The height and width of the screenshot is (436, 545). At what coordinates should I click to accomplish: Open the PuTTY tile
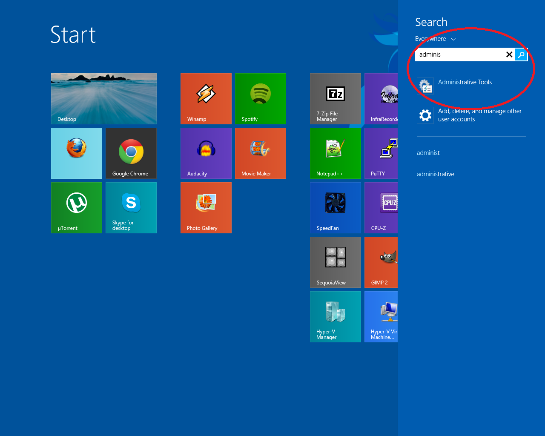(381, 153)
